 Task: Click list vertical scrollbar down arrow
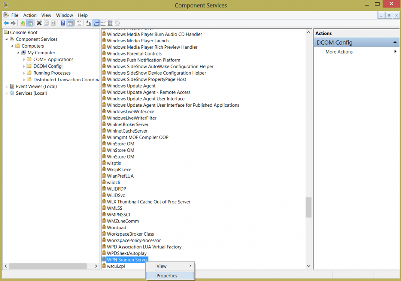309,266
